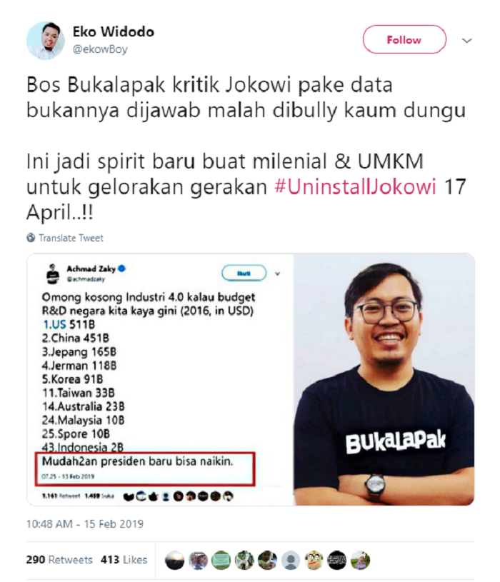View the 290 Retweets list
Image resolution: width=500 pixels, height=582 pixels.
59,560
